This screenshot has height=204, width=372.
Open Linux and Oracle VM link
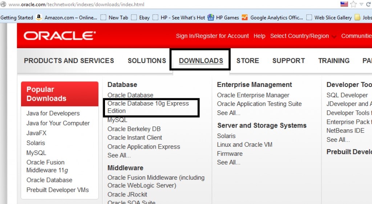point(244,145)
